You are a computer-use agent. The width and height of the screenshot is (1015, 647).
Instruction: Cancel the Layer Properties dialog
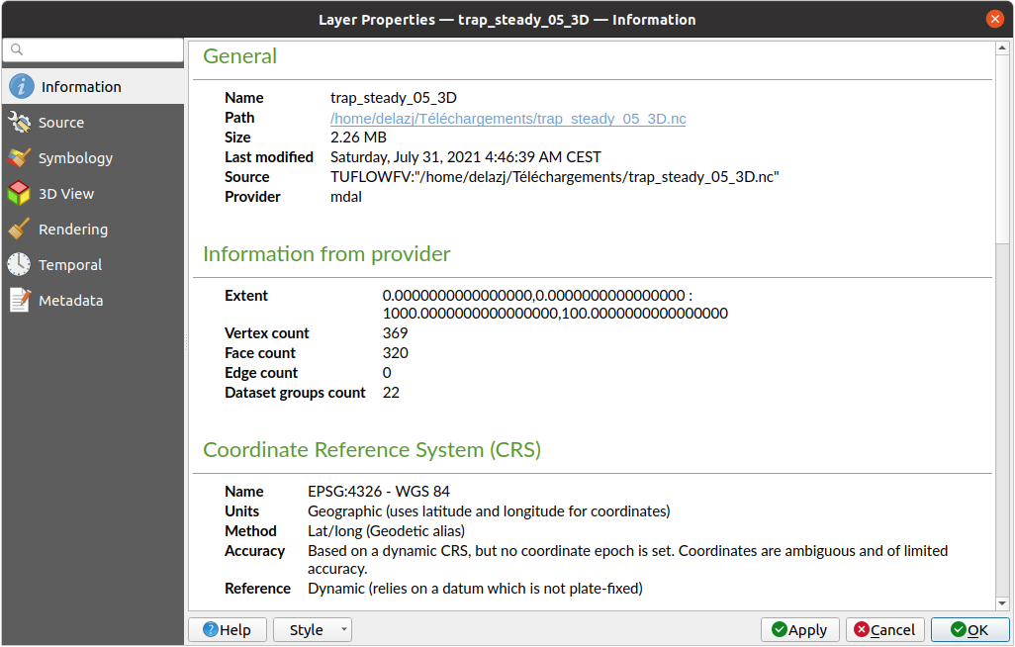pos(884,630)
